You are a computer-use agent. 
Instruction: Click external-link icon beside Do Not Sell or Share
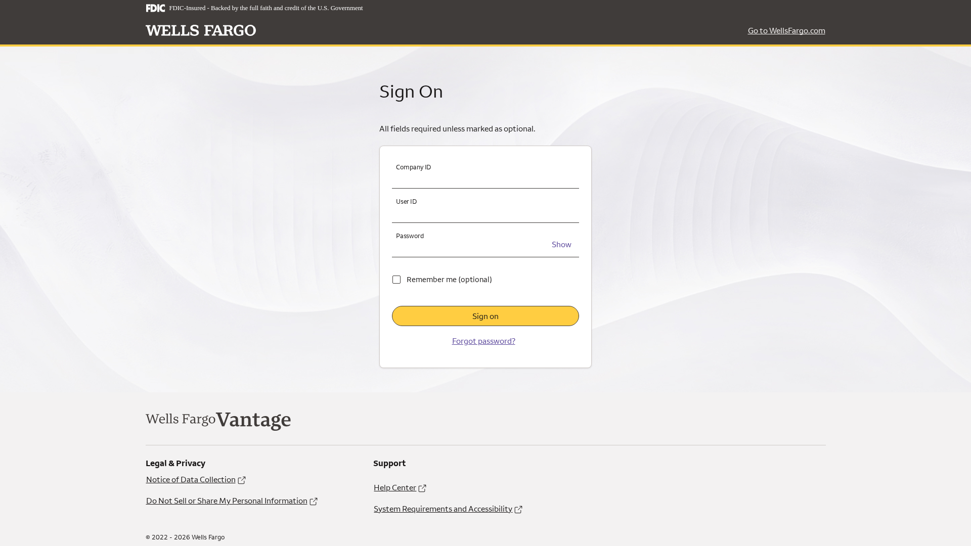point(314,502)
